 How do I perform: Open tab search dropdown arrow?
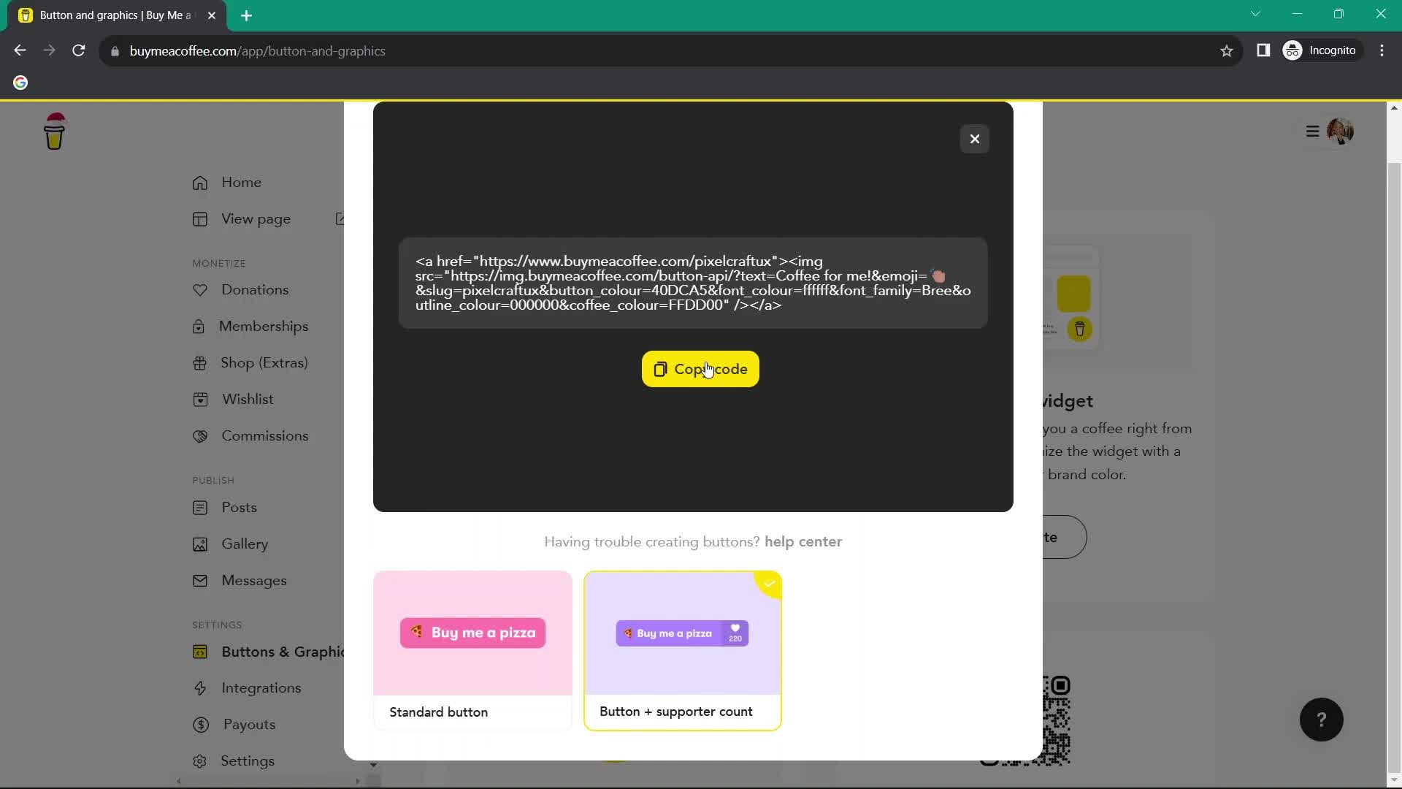(1255, 14)
